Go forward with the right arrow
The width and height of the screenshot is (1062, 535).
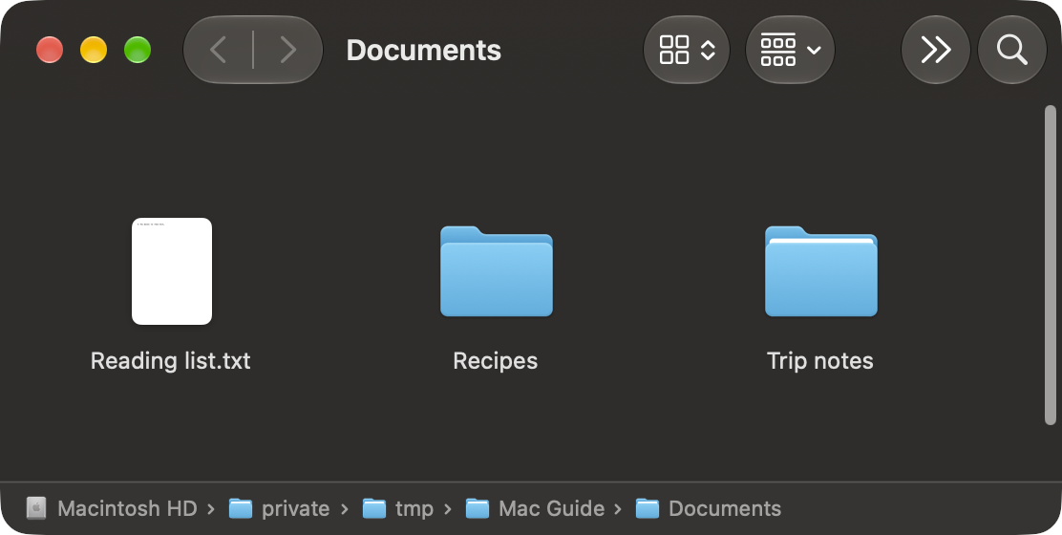pyautogui.click(x=288, y=50)
